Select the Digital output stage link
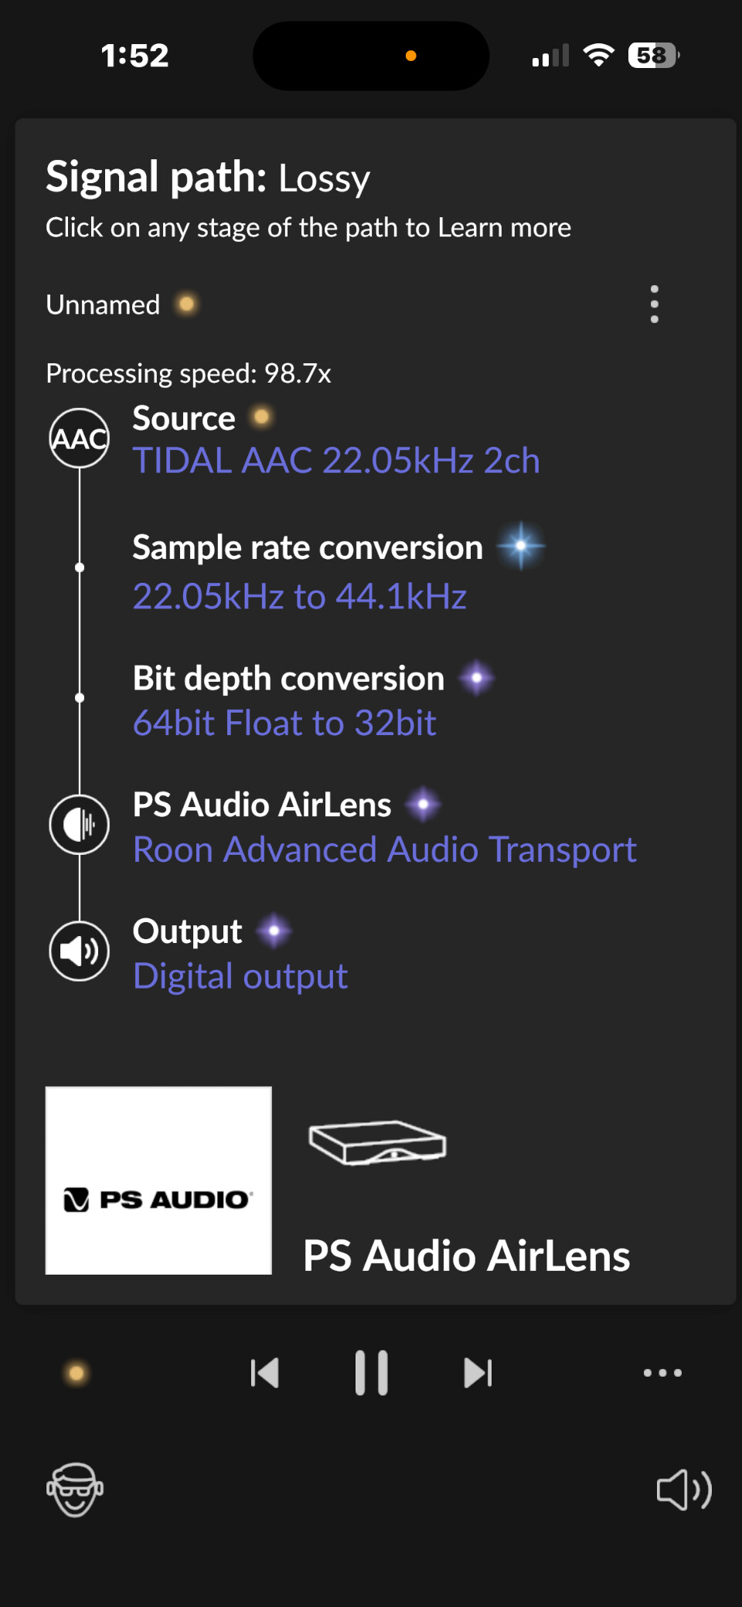 [x=240, y=976]
